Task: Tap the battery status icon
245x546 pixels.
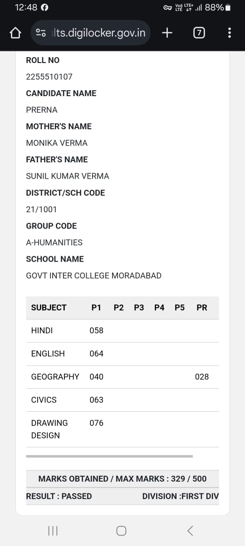Action: [228, 8]
